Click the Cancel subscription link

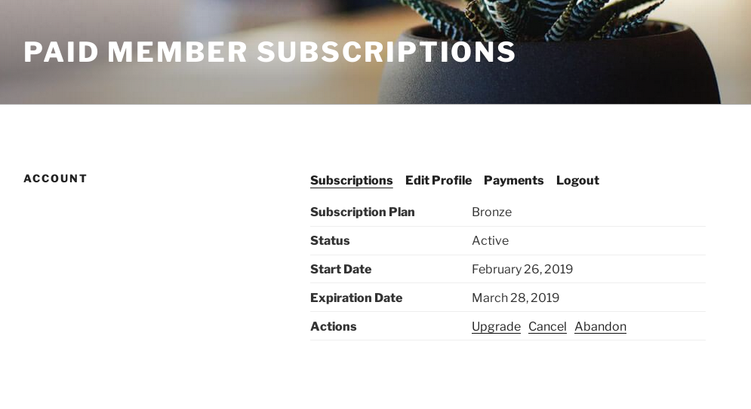tap(547, 326)
